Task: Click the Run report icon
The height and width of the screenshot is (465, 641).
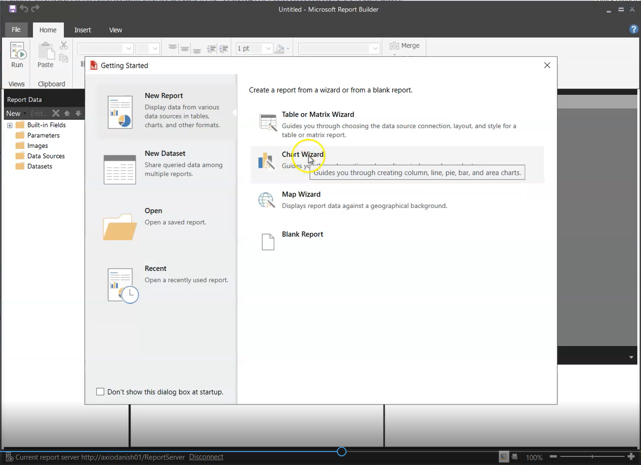Action: click(17, 51)
